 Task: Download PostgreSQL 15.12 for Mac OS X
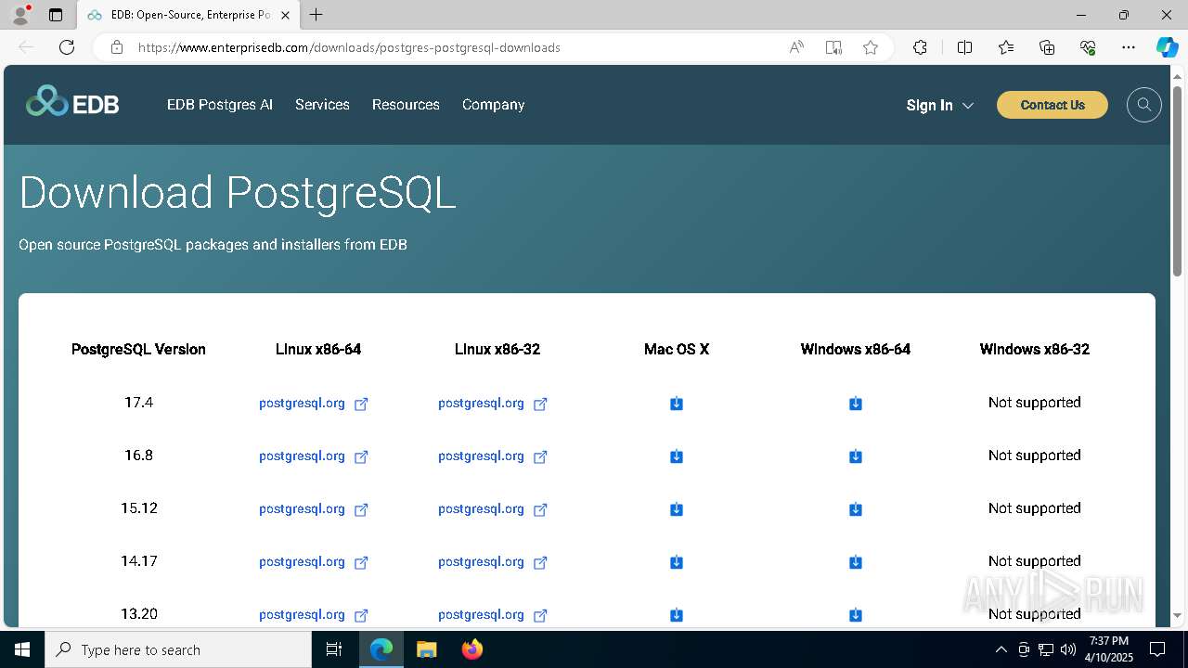click(x=677, y=509)
